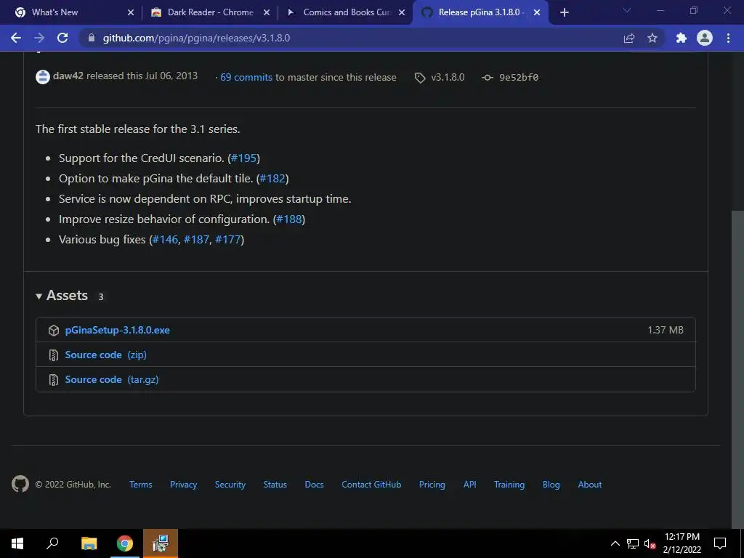744x558 pixels.
Task: Download Source code (tar.gz)
Action: 112,379
